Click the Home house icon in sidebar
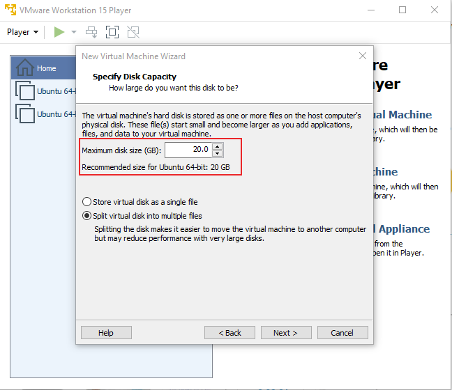The image size is (452, 390). 25,67
